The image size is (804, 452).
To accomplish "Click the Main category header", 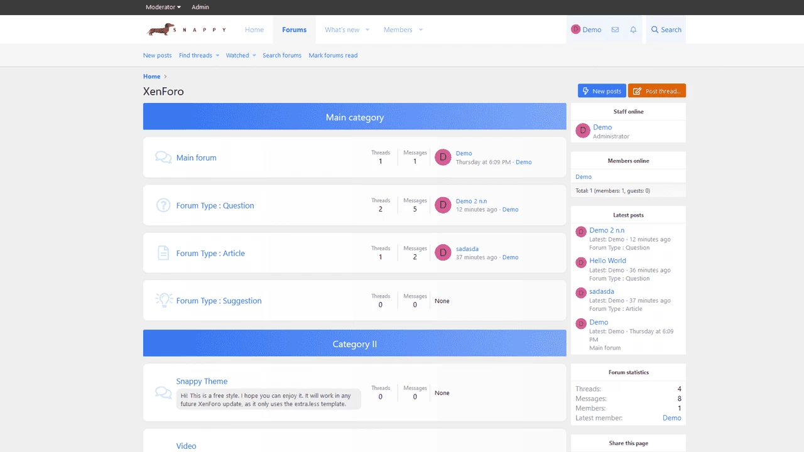I will point(355,117).
